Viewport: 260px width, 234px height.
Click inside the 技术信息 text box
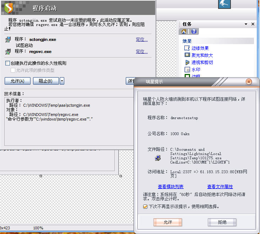point(69,121)
